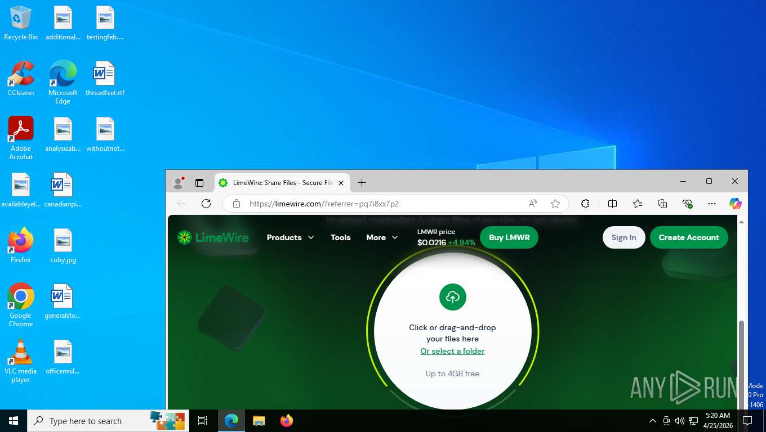
Task: Select the availableyel... image file
Action: point(21,190)
